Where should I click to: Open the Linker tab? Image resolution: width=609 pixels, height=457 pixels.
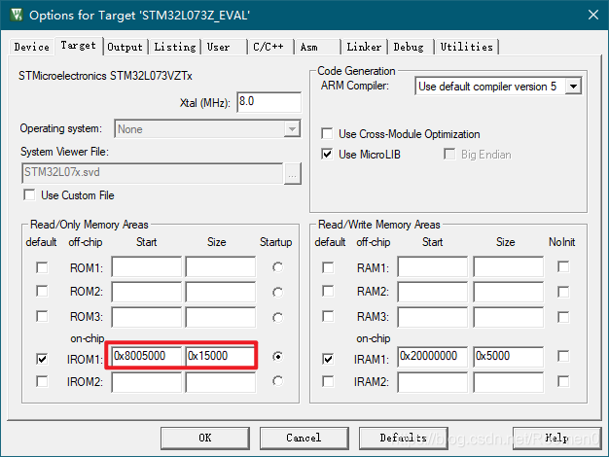pyautogui.click(x=364, y=47)
